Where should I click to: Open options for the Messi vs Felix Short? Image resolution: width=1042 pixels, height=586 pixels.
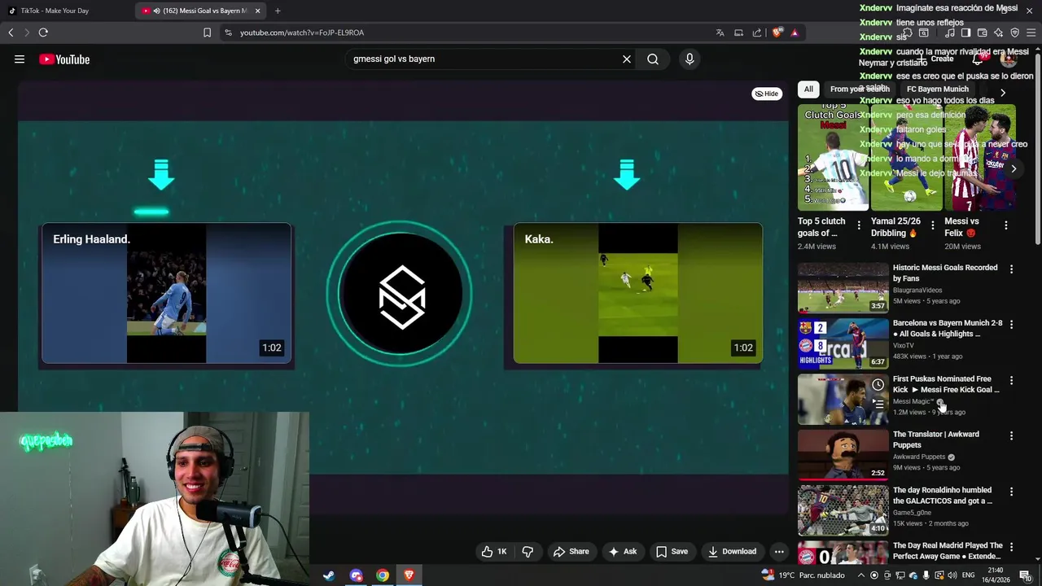click(1006, 225)
